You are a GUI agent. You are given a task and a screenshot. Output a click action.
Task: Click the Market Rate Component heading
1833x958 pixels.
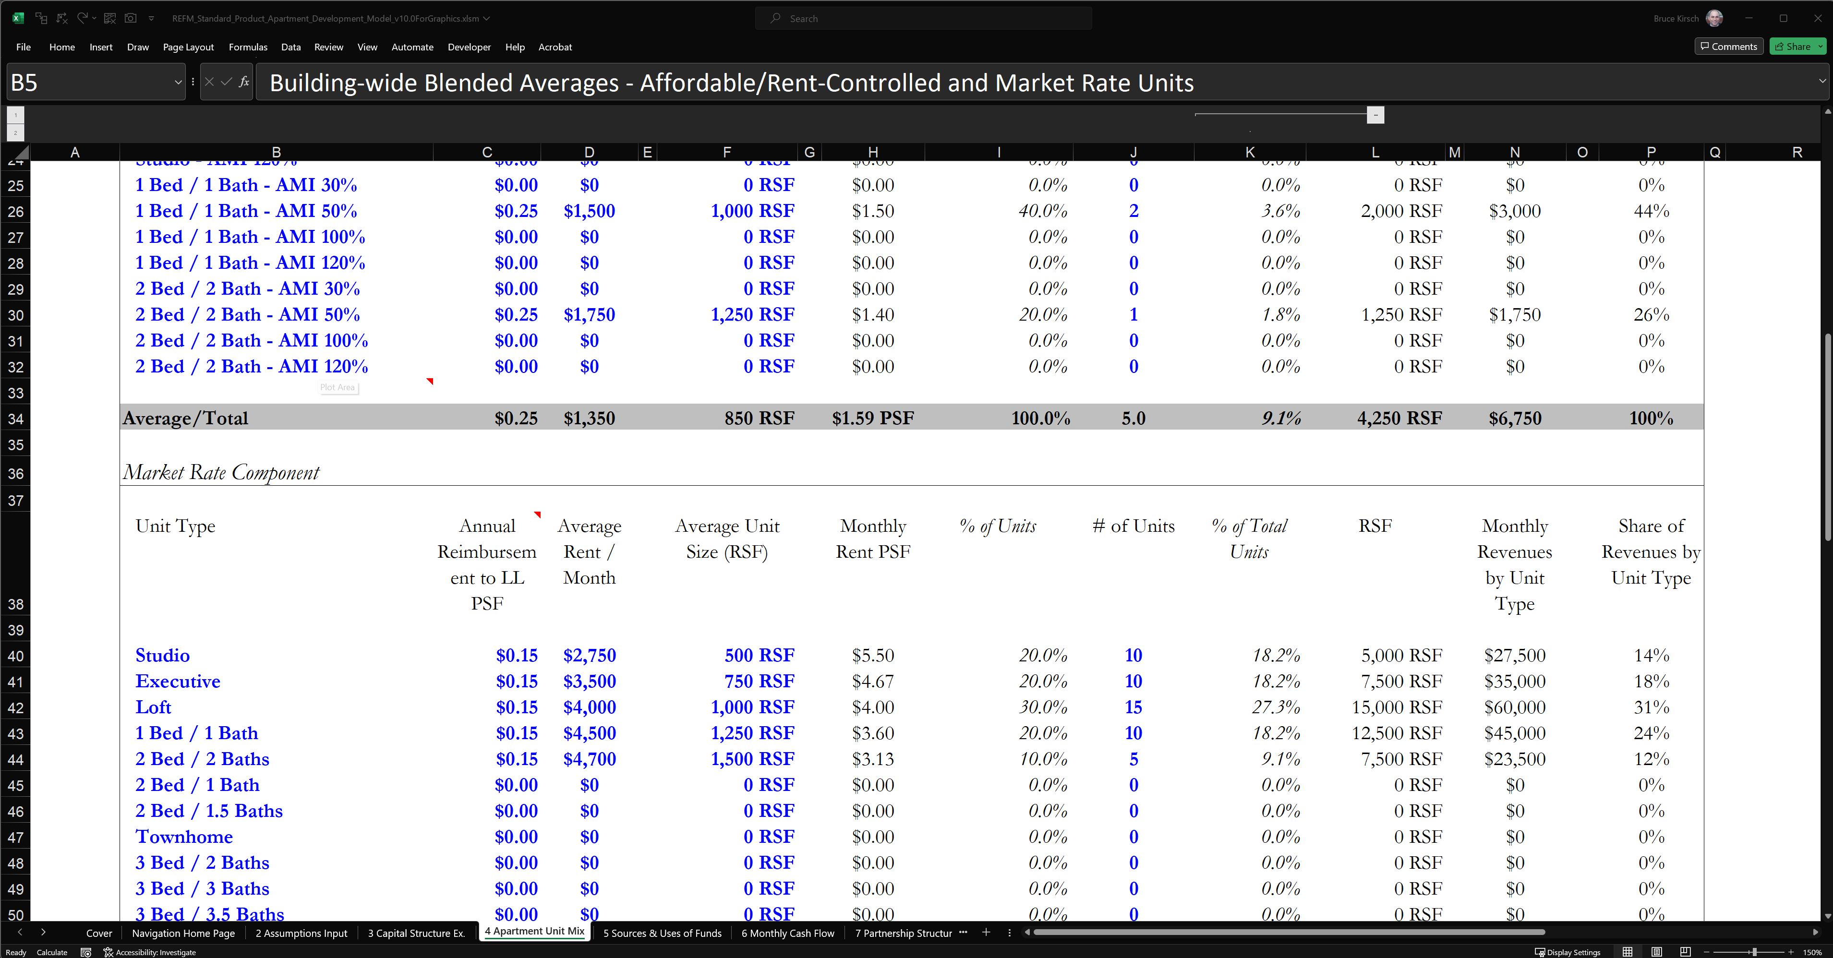tap(220, 472)
